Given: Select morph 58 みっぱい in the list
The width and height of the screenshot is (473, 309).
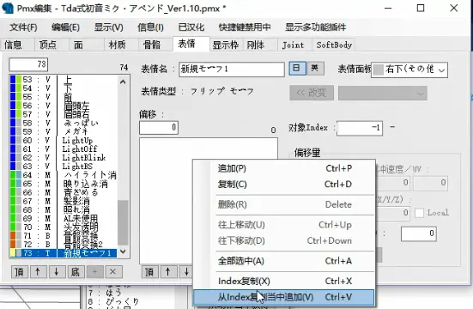Looking at the screenshot, I should pos(64,123).
